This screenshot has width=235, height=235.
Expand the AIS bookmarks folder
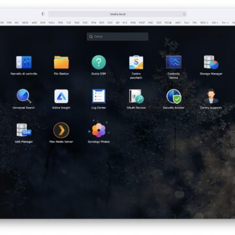tap(215, 23)
